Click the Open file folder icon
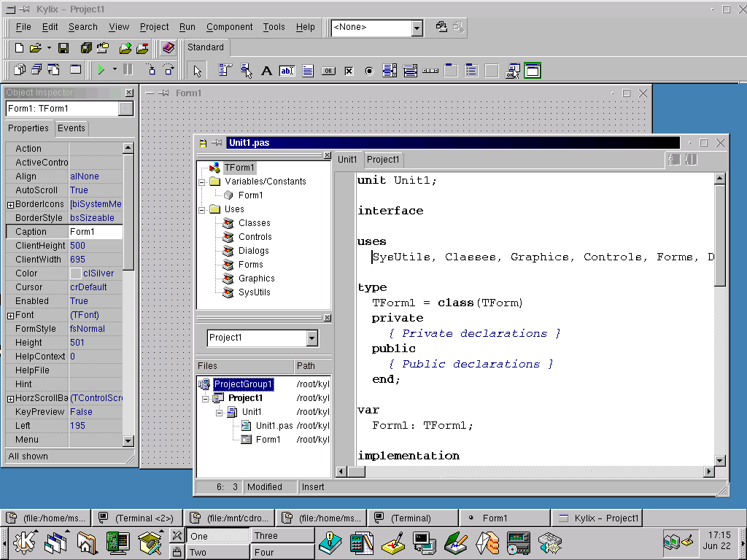Screen dimensions: 747x560 tap(35, 47)
